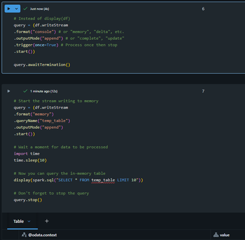
Task: Click the '# Don't forget to stop the query' comment
Action: 51,193
